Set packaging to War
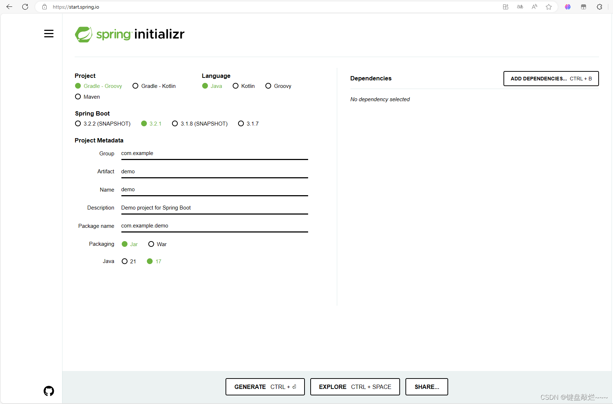The height and width of the screenshot is (404, 613). 157,244
